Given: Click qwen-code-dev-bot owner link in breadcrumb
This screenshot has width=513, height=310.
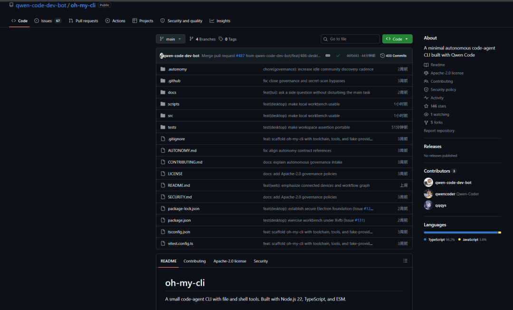Looking at the screenshot, I should click(41, 5).
